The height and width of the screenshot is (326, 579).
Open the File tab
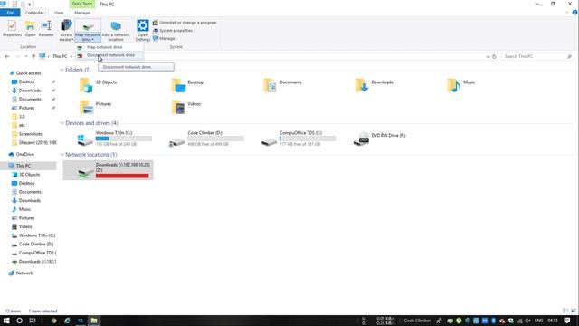pyautogui.click(x=10, y=13)
